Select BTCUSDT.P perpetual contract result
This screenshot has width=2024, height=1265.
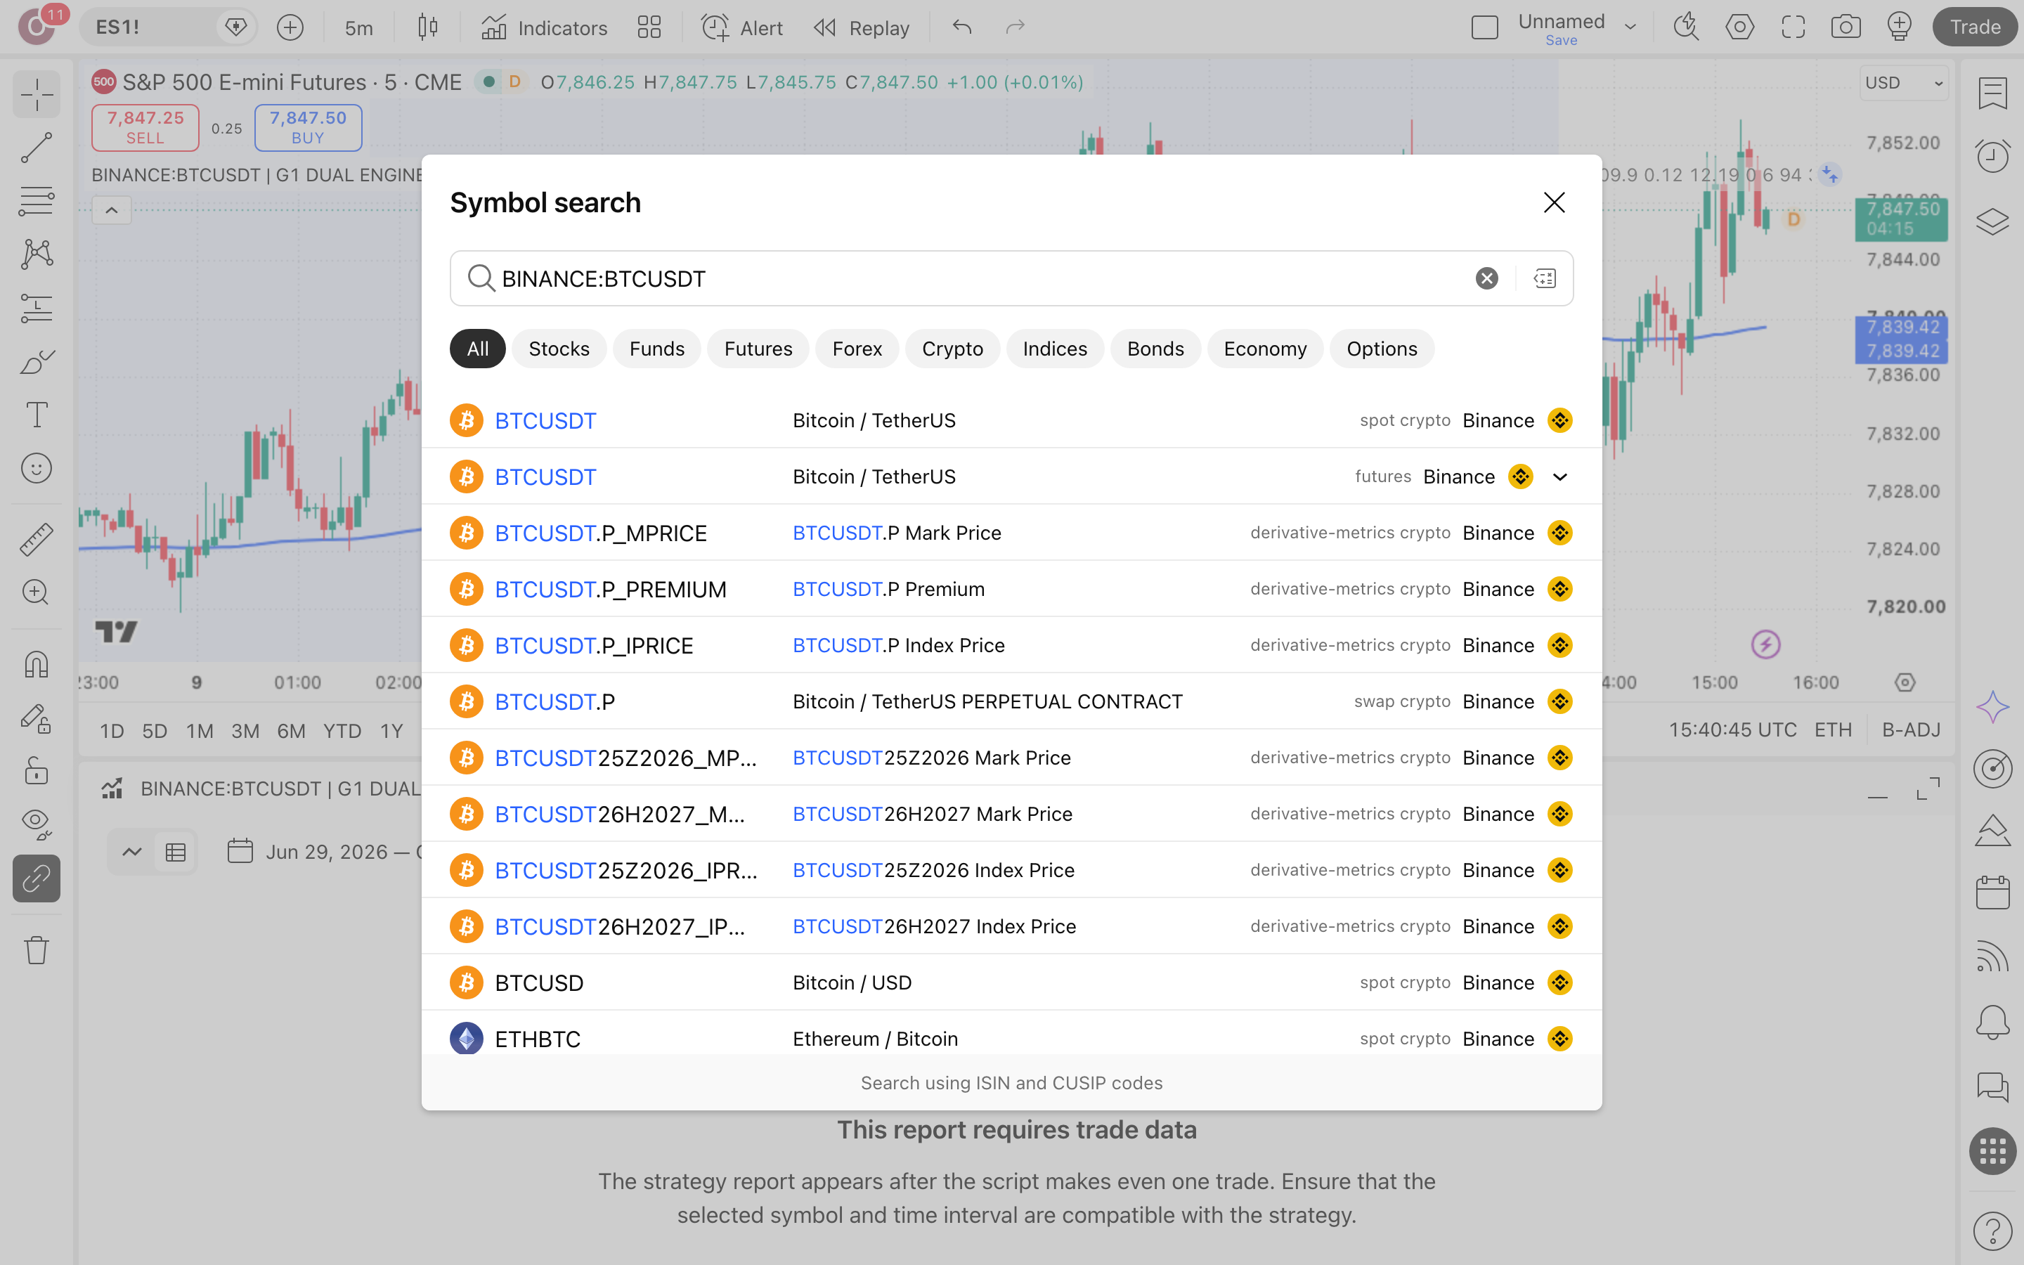(1011, 701)
